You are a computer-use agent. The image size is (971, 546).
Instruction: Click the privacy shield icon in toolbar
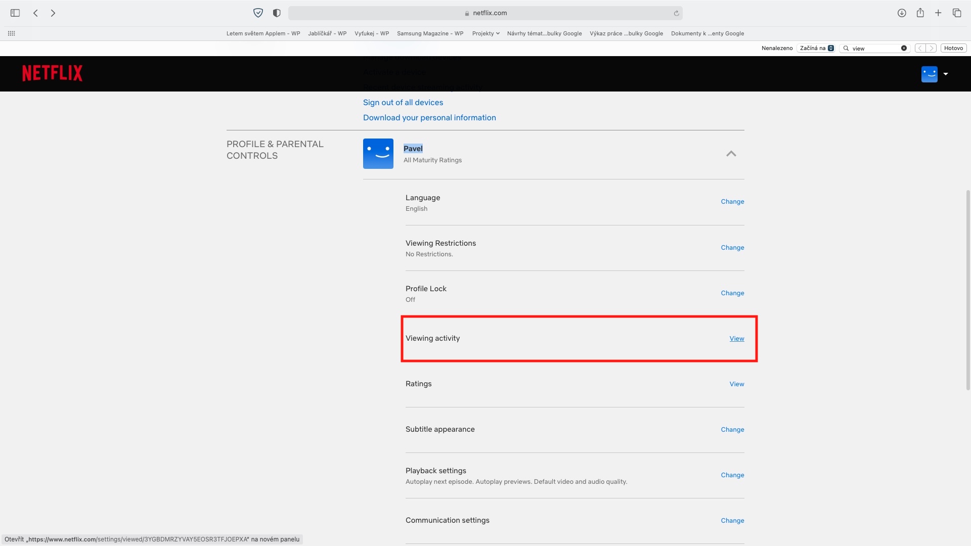click(258, 13)
